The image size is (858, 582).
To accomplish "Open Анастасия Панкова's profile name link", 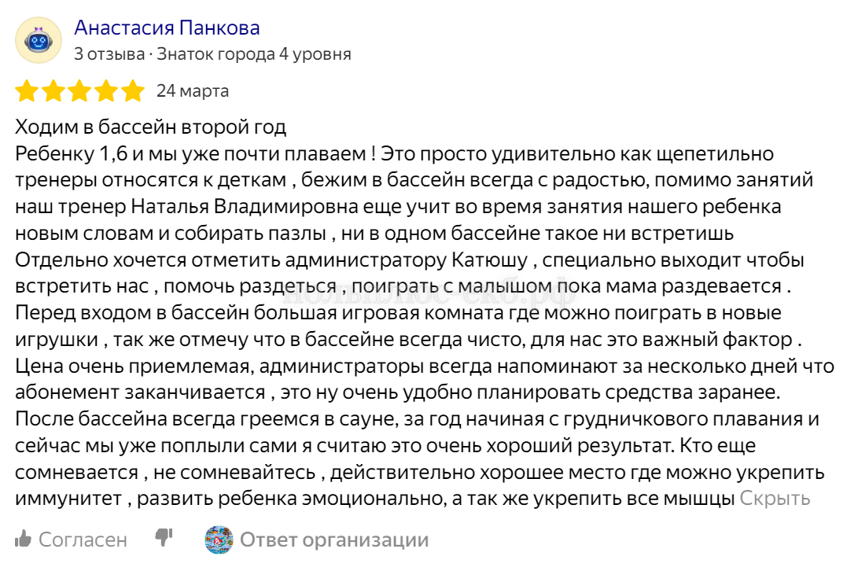I will [x=167, y=28].
